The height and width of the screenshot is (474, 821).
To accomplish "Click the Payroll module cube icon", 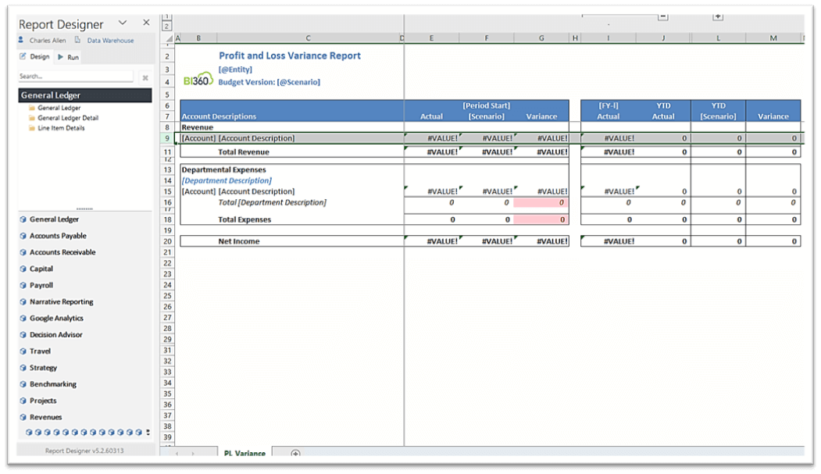I will 23,286.
